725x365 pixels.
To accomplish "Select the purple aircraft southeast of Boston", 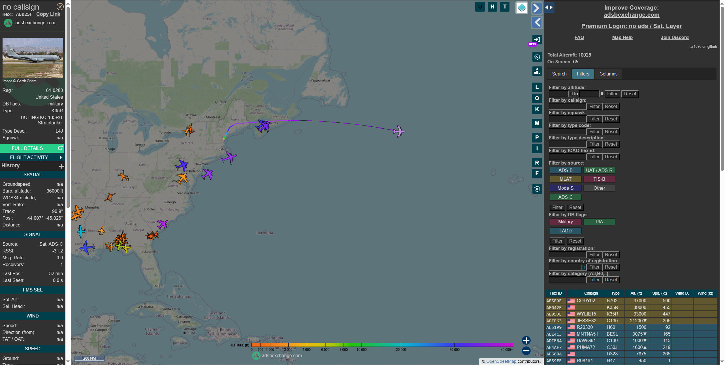I will pos(229,158).
